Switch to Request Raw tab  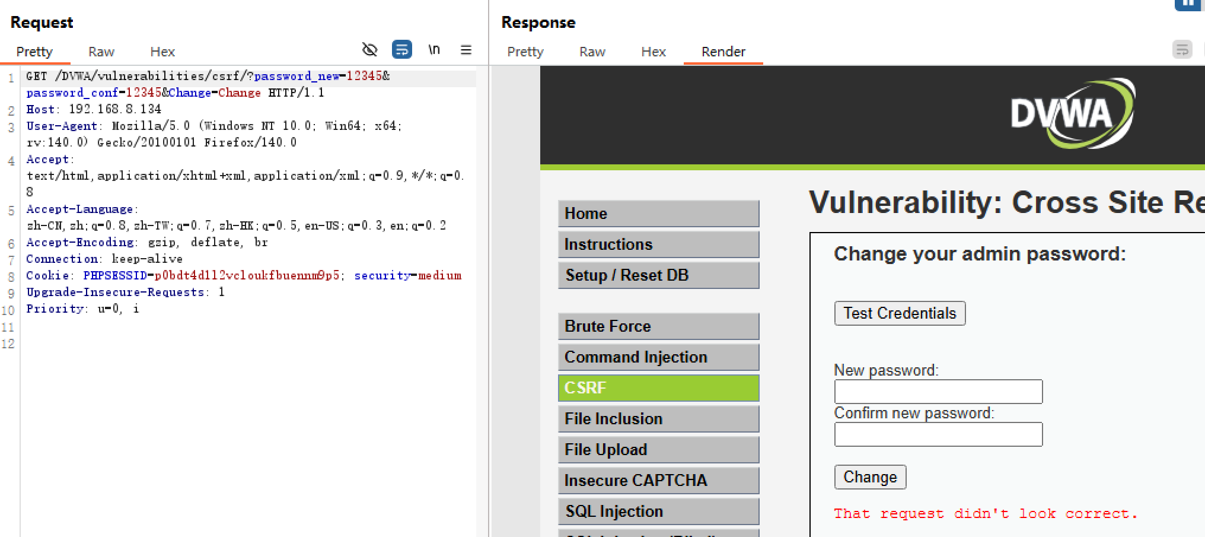point(101,52)
